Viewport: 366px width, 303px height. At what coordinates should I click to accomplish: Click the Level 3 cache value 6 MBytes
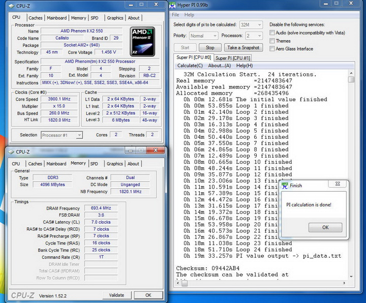coord(120,120)
